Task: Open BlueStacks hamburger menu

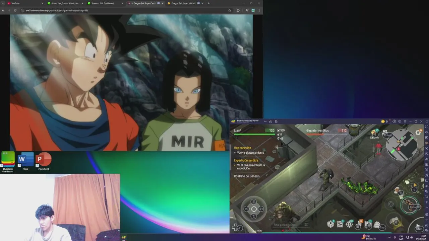Action: tap(405, 122)
